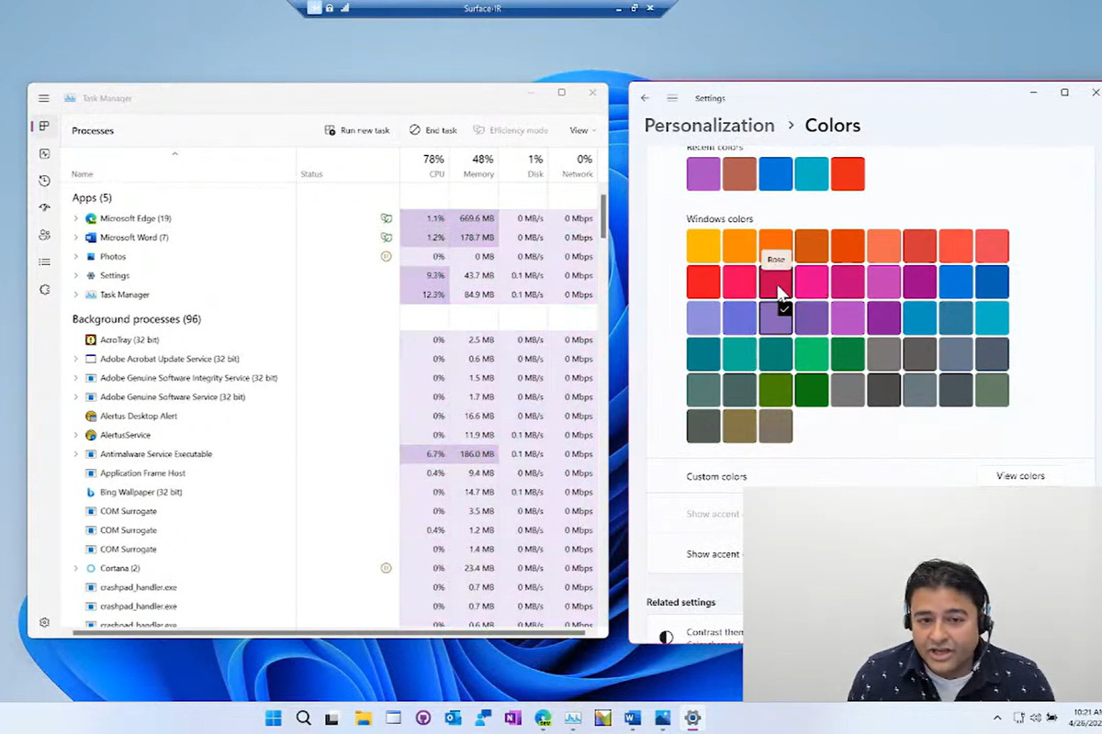Open App history in Task Manager sidebar
This screenshot has height=734, width=1102.
click(44, 181)
